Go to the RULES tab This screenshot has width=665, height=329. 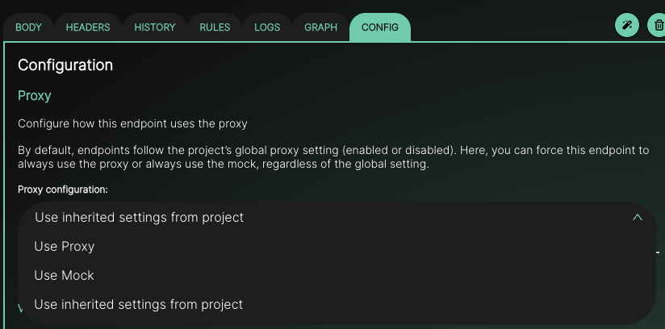(x=215, y=27)
